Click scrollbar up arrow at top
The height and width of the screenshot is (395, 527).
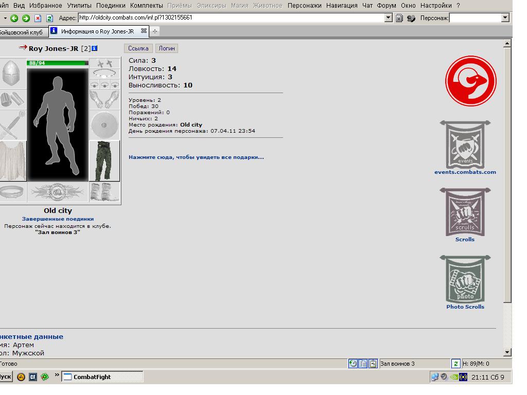pos(507,43)
